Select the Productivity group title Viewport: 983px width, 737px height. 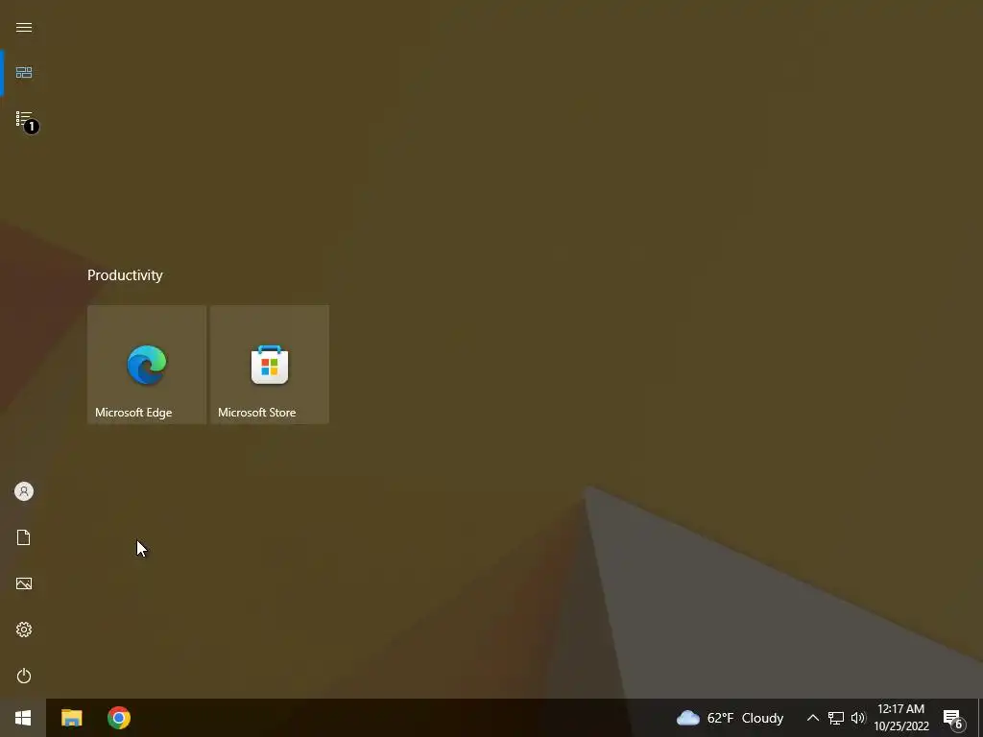(125, 275)
